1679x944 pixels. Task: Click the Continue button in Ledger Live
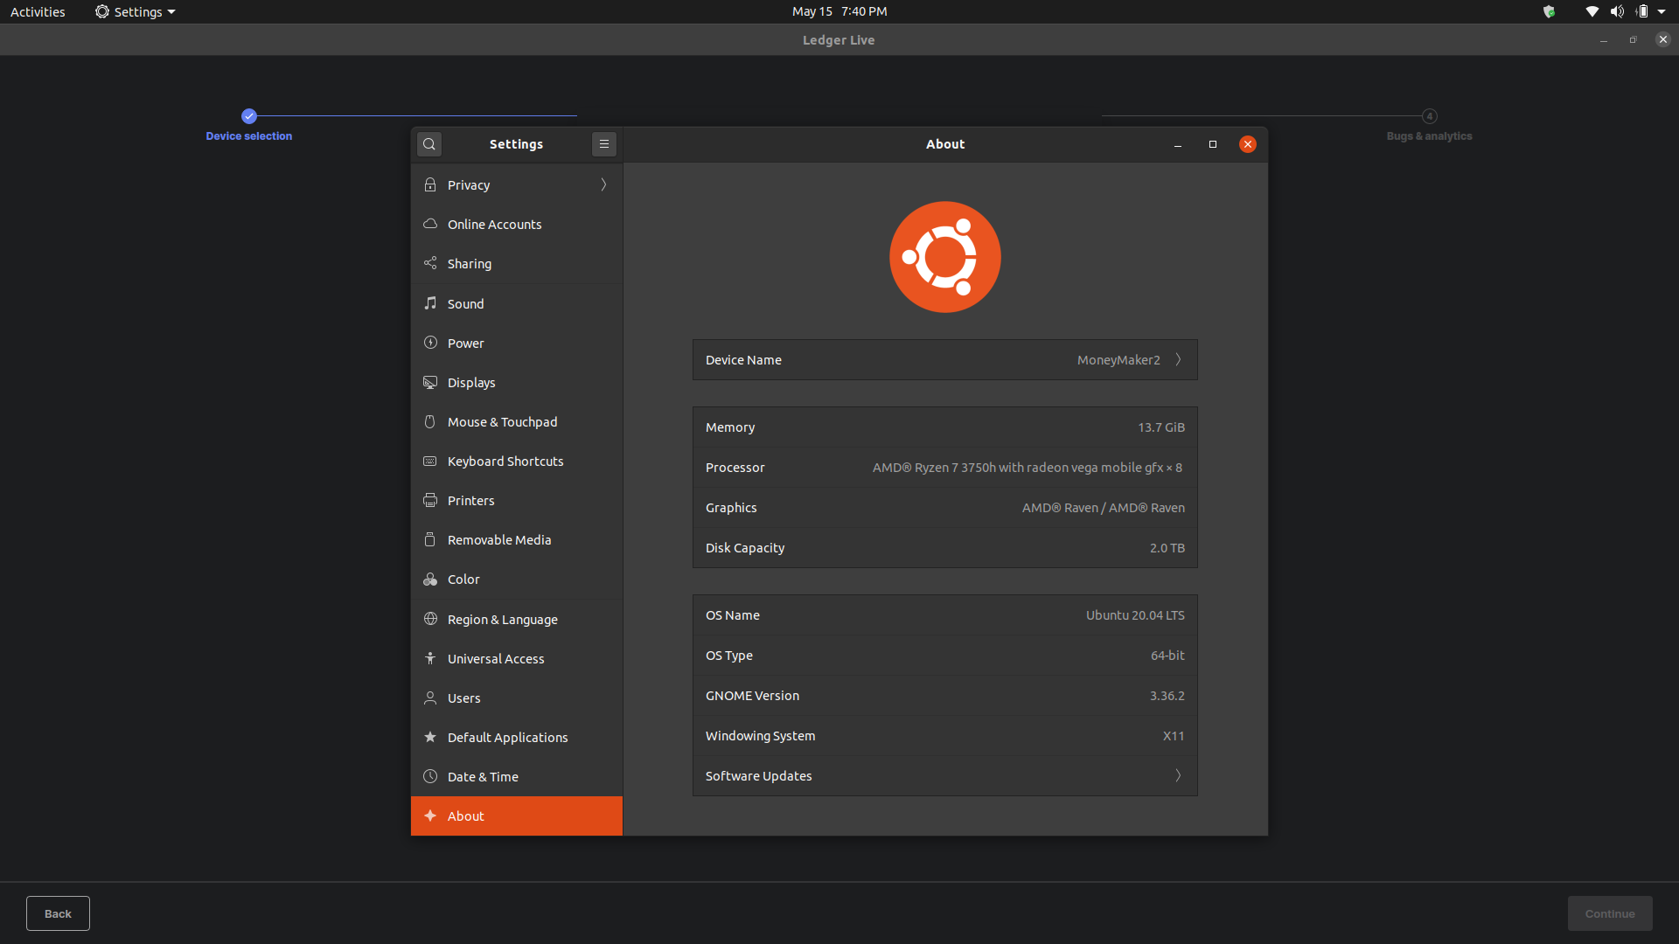(x=1610, y=913)
